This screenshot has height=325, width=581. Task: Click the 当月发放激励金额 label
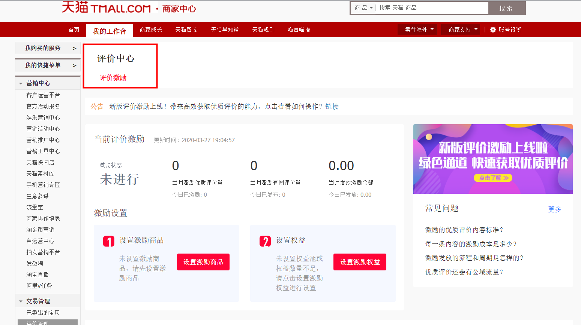[x=351, y=183]
